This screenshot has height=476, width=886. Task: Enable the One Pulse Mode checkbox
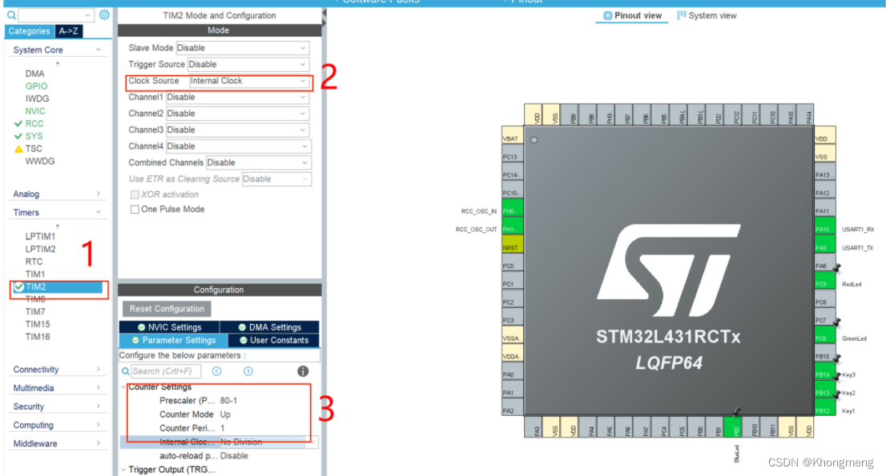(x=135, y=210)
